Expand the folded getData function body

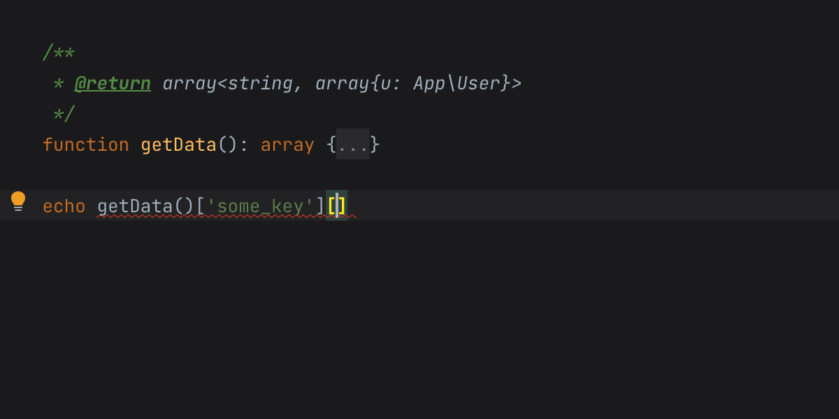pos(352,145)
